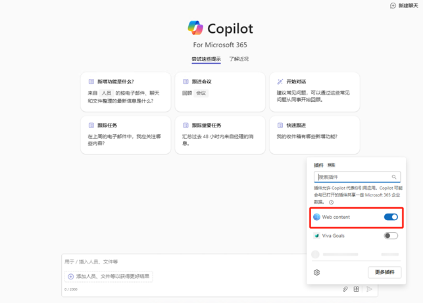Screen dimensions: 423x303
Task: Open the 跟进会议 prompt card
Action: pyautogui.click(x=220, y=92)
